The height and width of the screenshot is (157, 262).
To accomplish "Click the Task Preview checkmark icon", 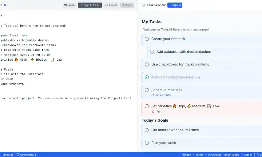I will pos(143,5).
